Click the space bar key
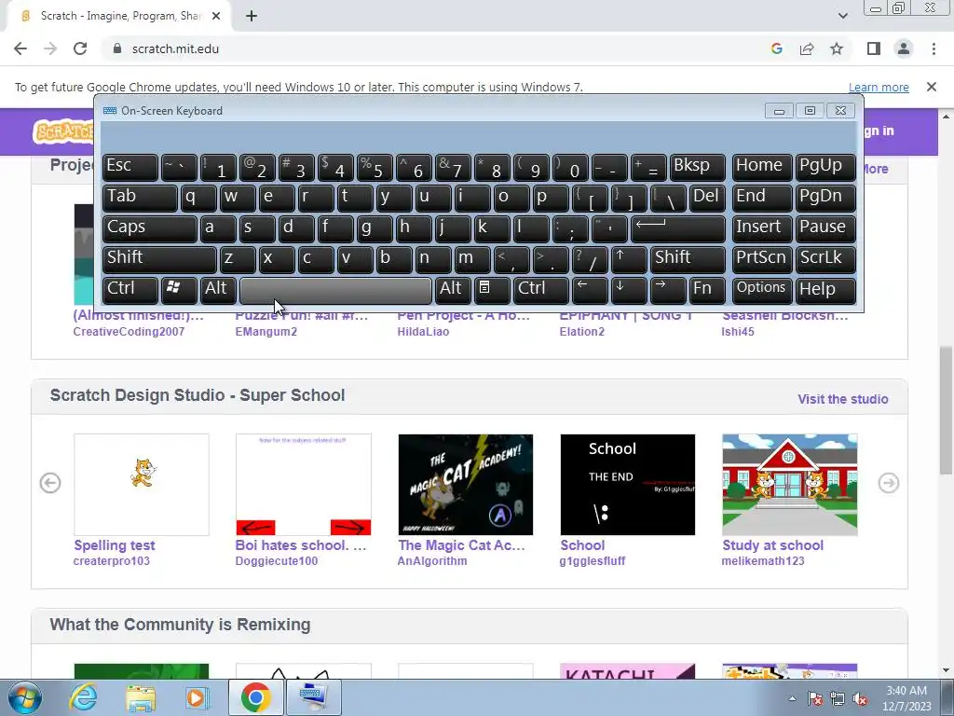954x716 pixels. click(335, 291)
